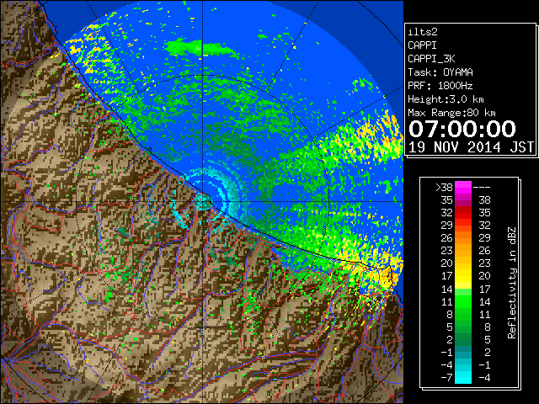
Task: Pick the cyan -7 to -4 dBZ color band
Action: pyautogui.click(x=463, y=377)
